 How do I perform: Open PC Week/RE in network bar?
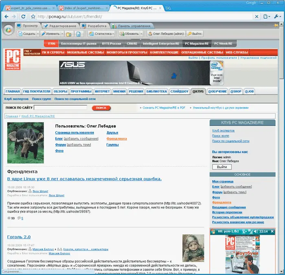[223, 44]
